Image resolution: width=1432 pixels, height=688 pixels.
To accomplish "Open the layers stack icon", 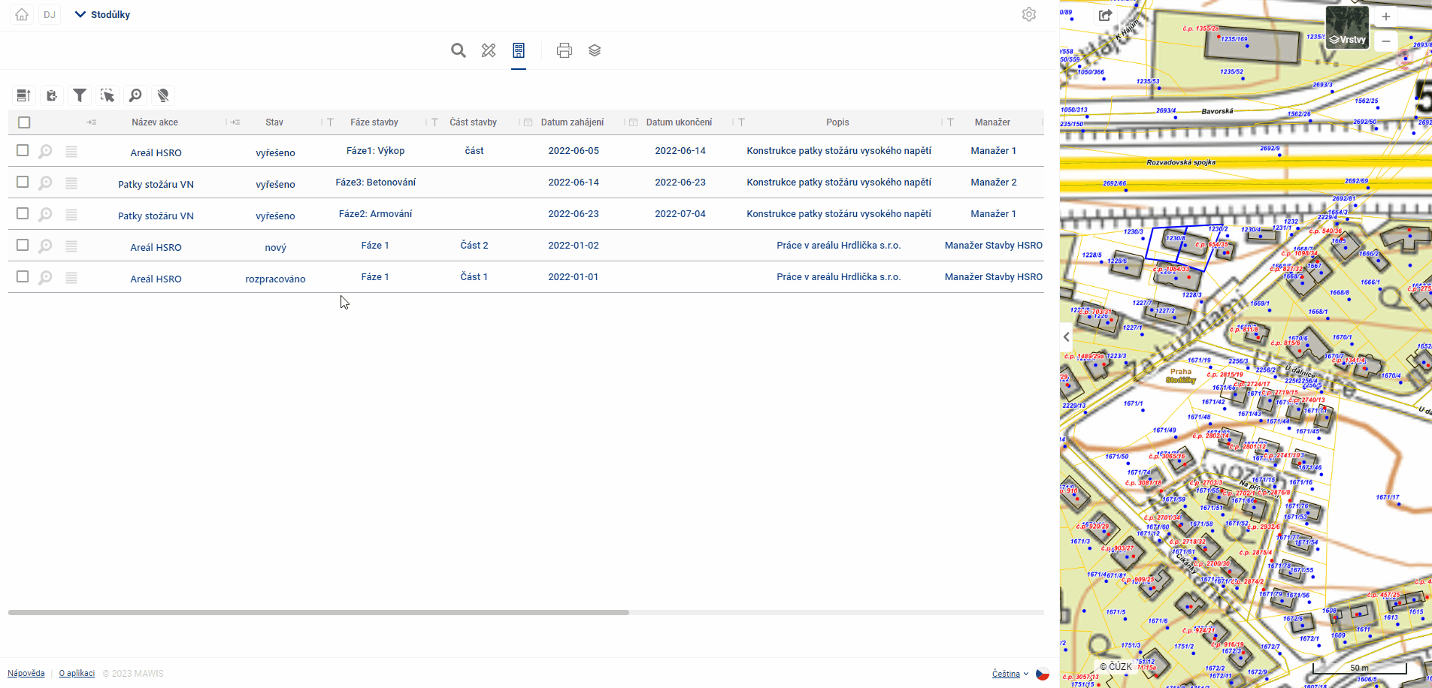I will point(595,50).
